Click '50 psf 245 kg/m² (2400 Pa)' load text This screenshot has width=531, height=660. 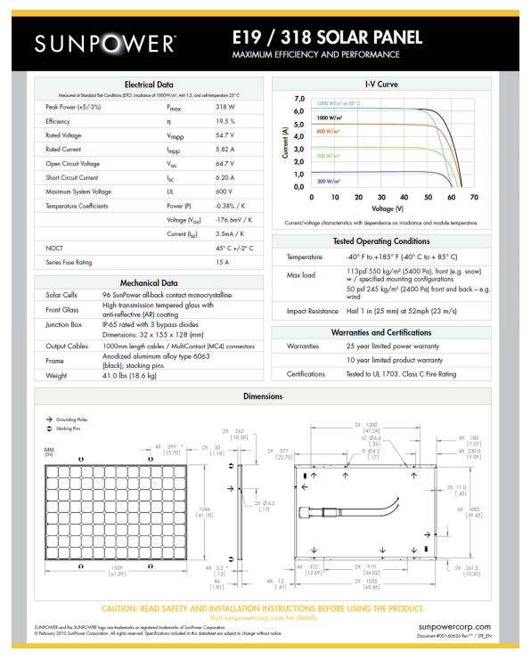click(388, 289)
